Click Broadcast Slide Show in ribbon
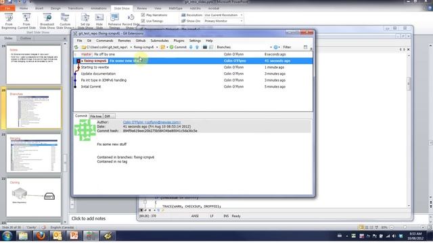433x243 pixels. tap(47, 21)
